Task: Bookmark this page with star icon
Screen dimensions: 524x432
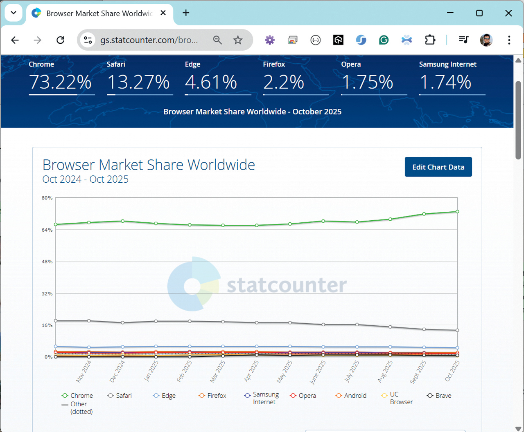Action: click(x=238, y=40)
